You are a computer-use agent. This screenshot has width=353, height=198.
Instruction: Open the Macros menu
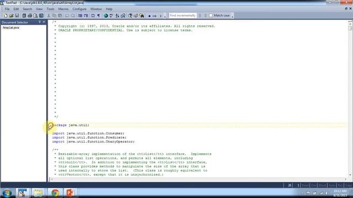click(x=63, y=9)
